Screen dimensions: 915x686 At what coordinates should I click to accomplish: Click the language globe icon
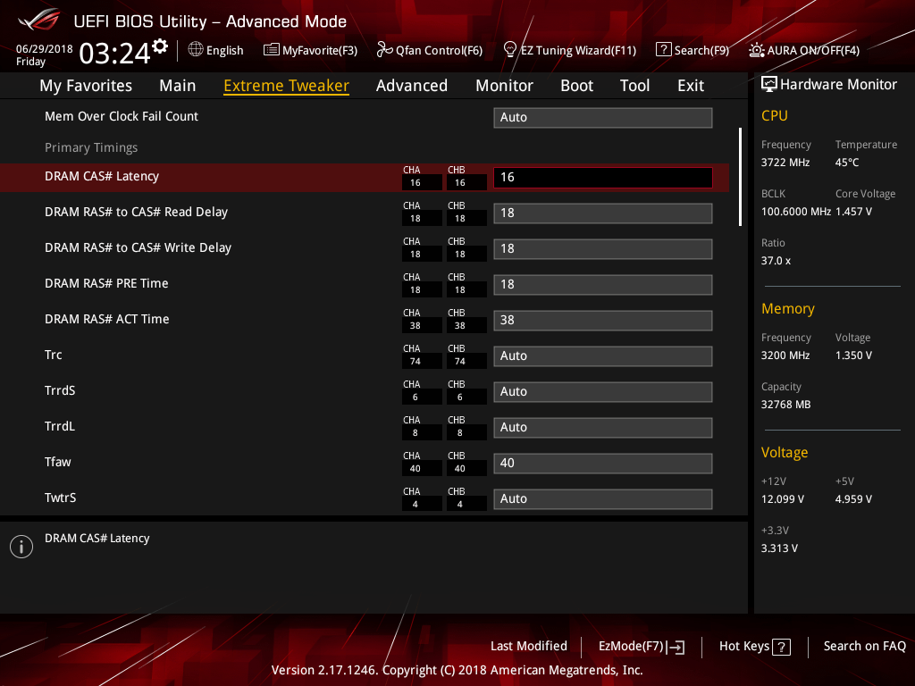click(196, 50)
